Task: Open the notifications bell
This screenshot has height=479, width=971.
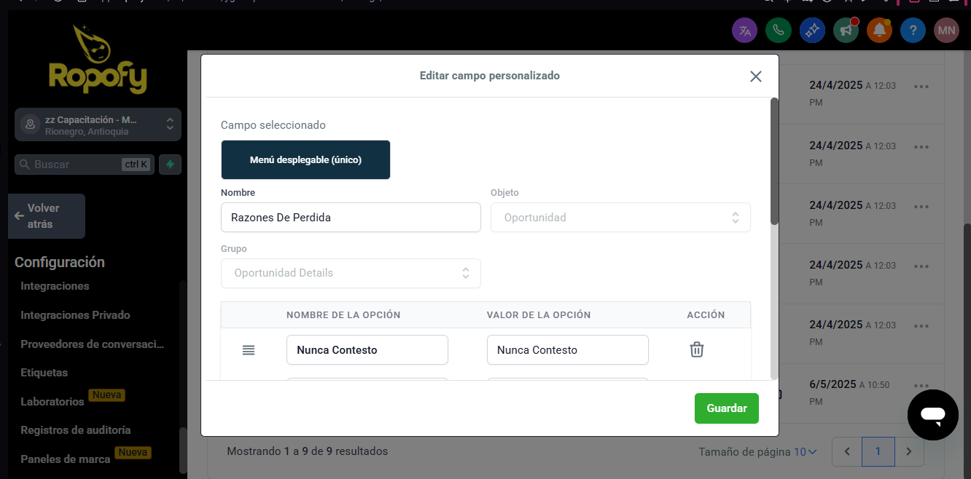Action: tap(879, 31)
